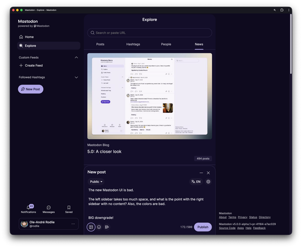The width and height of the screenshot is (302, 248).
Task: Click the post text area in composer
Action: 150,204
